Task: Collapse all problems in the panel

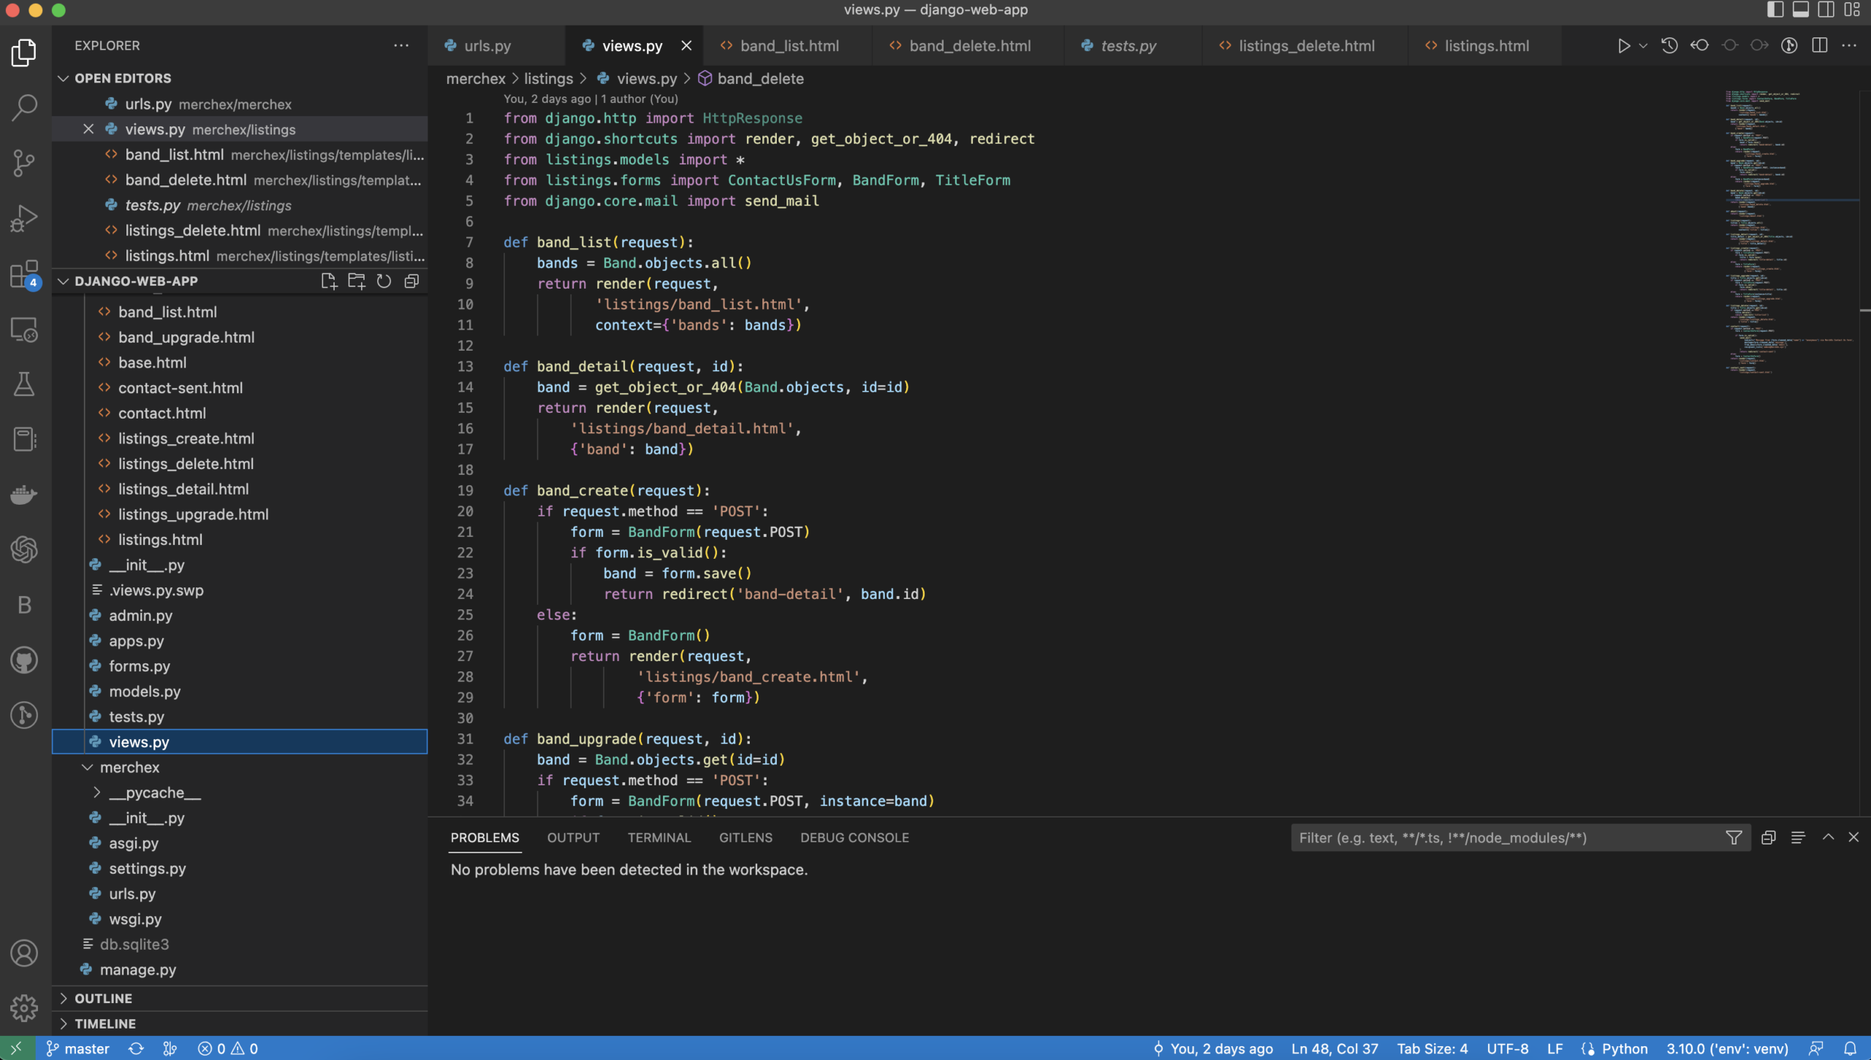Action: (x=1769, y=838)
